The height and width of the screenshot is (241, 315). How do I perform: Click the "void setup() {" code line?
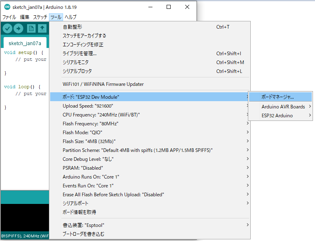point(24,52)
